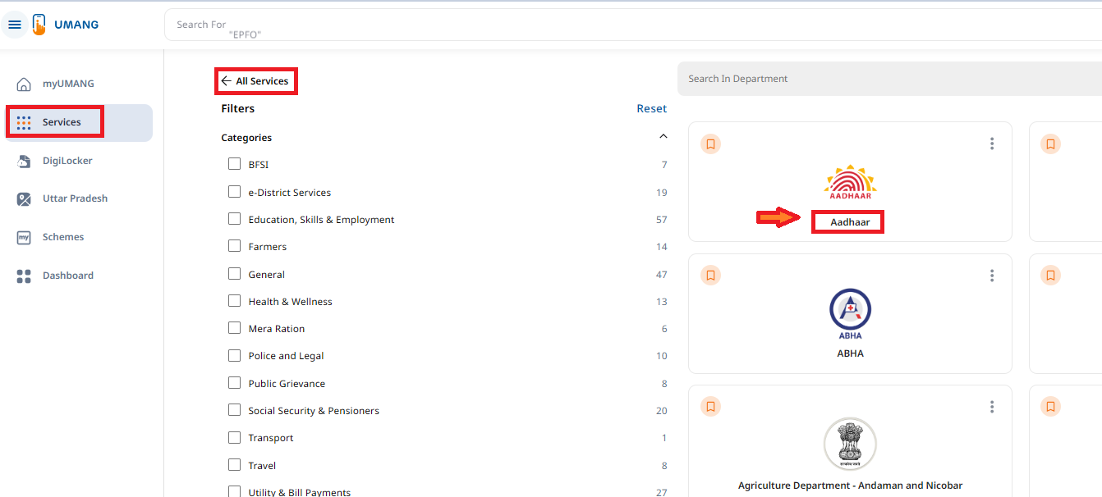The width and height of the screenshot is (1102, 497).
Task: Enable the Health & Wellness filter
Action: point(235,301)
